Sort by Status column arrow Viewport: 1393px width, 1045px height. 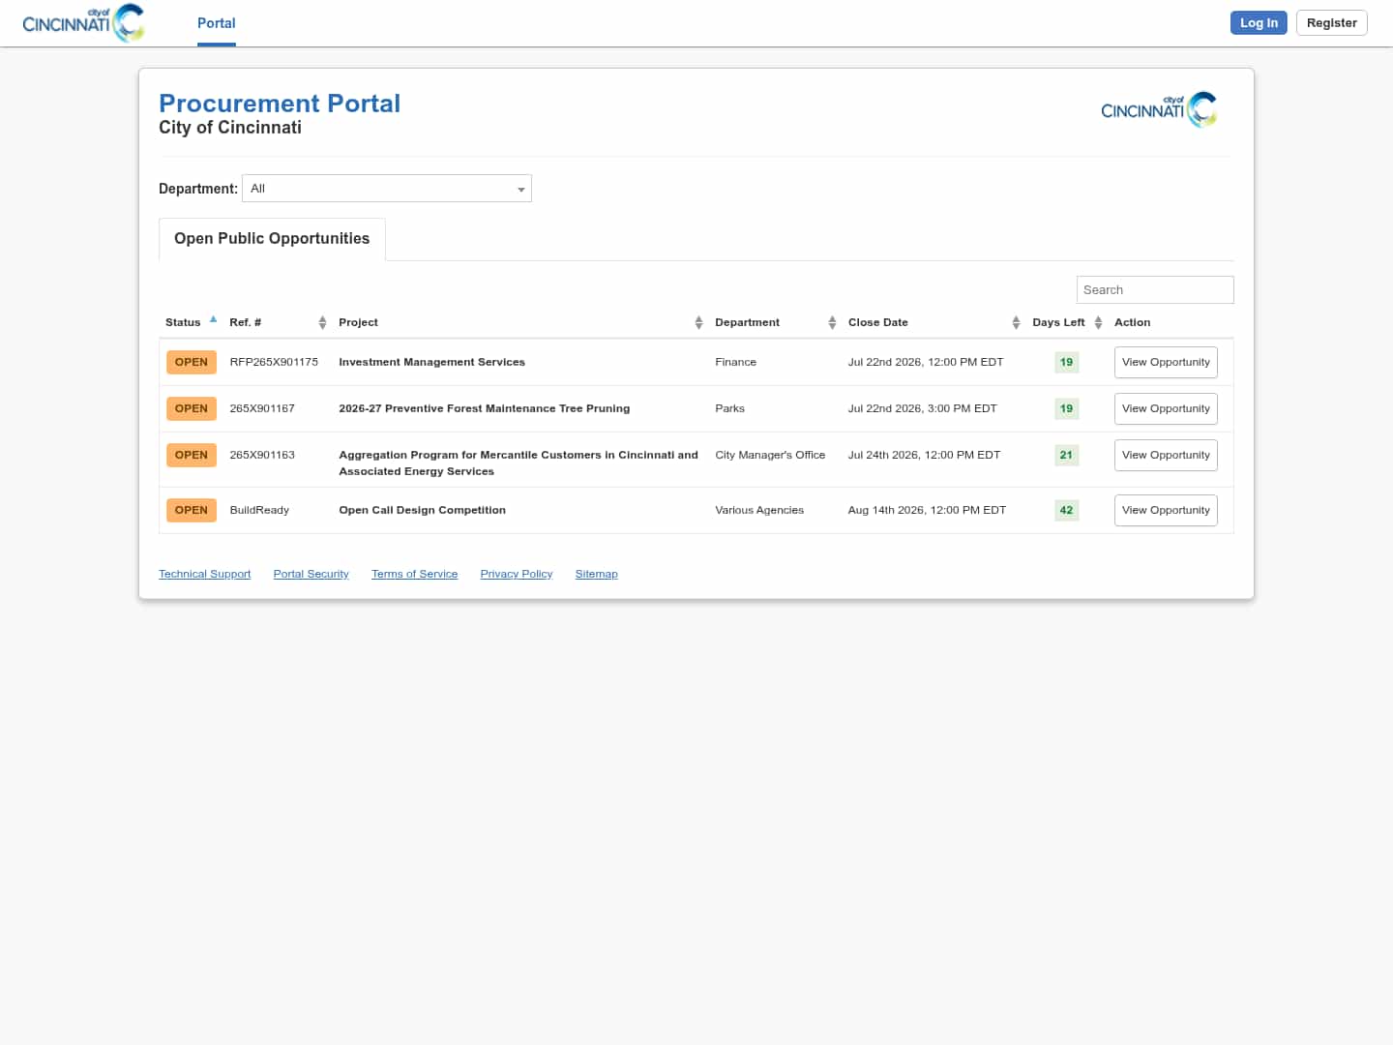click(213, 319)
